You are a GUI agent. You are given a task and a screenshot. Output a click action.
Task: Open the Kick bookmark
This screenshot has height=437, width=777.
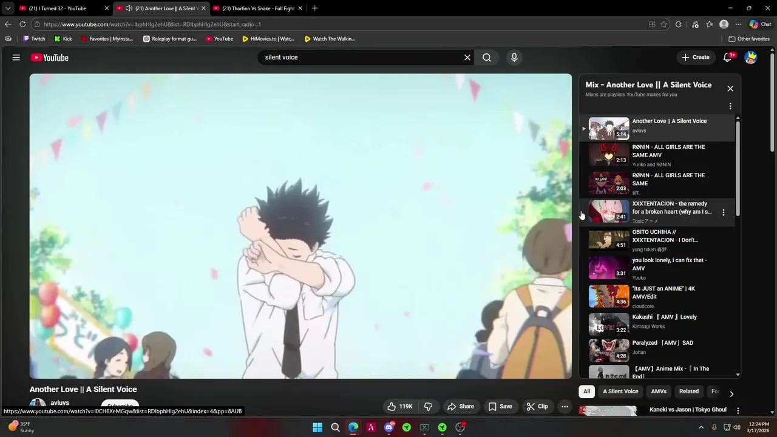63,39
